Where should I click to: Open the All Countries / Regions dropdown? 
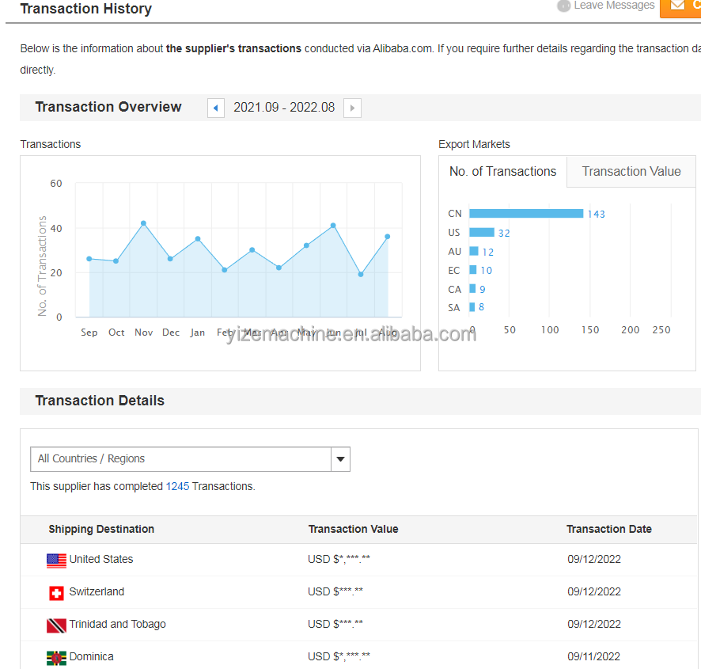(x=190, y=459)
